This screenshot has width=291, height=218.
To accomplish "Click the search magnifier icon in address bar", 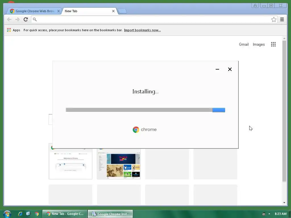I will 35,19.
